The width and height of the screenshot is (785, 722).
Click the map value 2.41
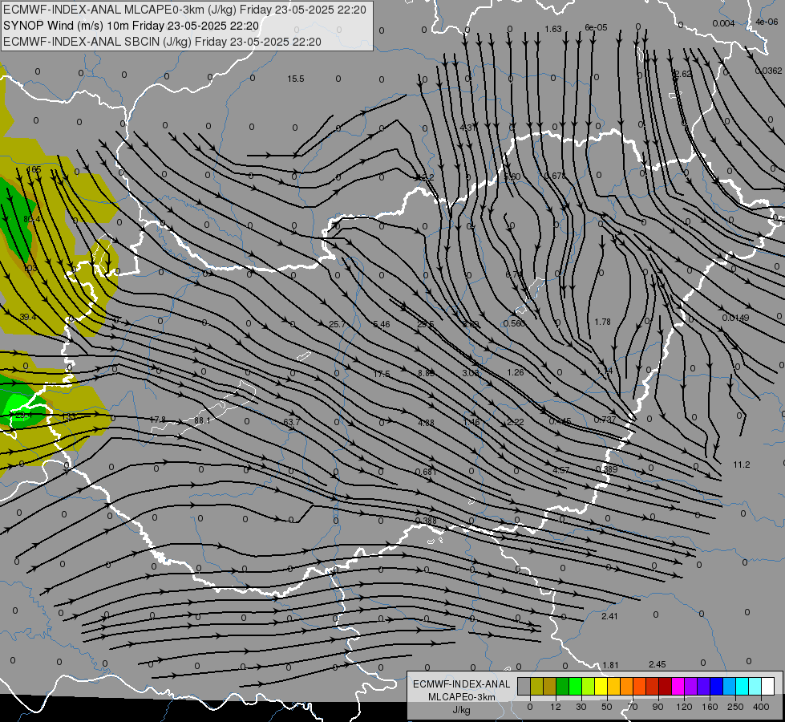coord(609,616)
